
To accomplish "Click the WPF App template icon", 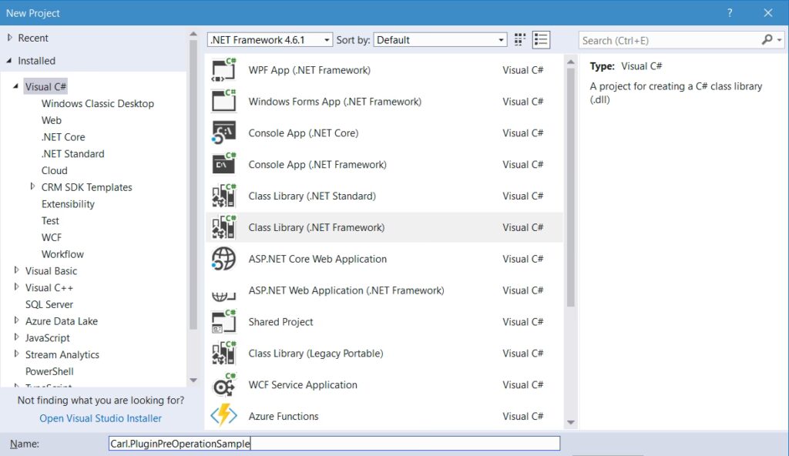I will pos(223,70).
